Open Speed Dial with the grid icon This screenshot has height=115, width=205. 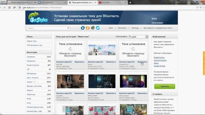coord(14,8)
